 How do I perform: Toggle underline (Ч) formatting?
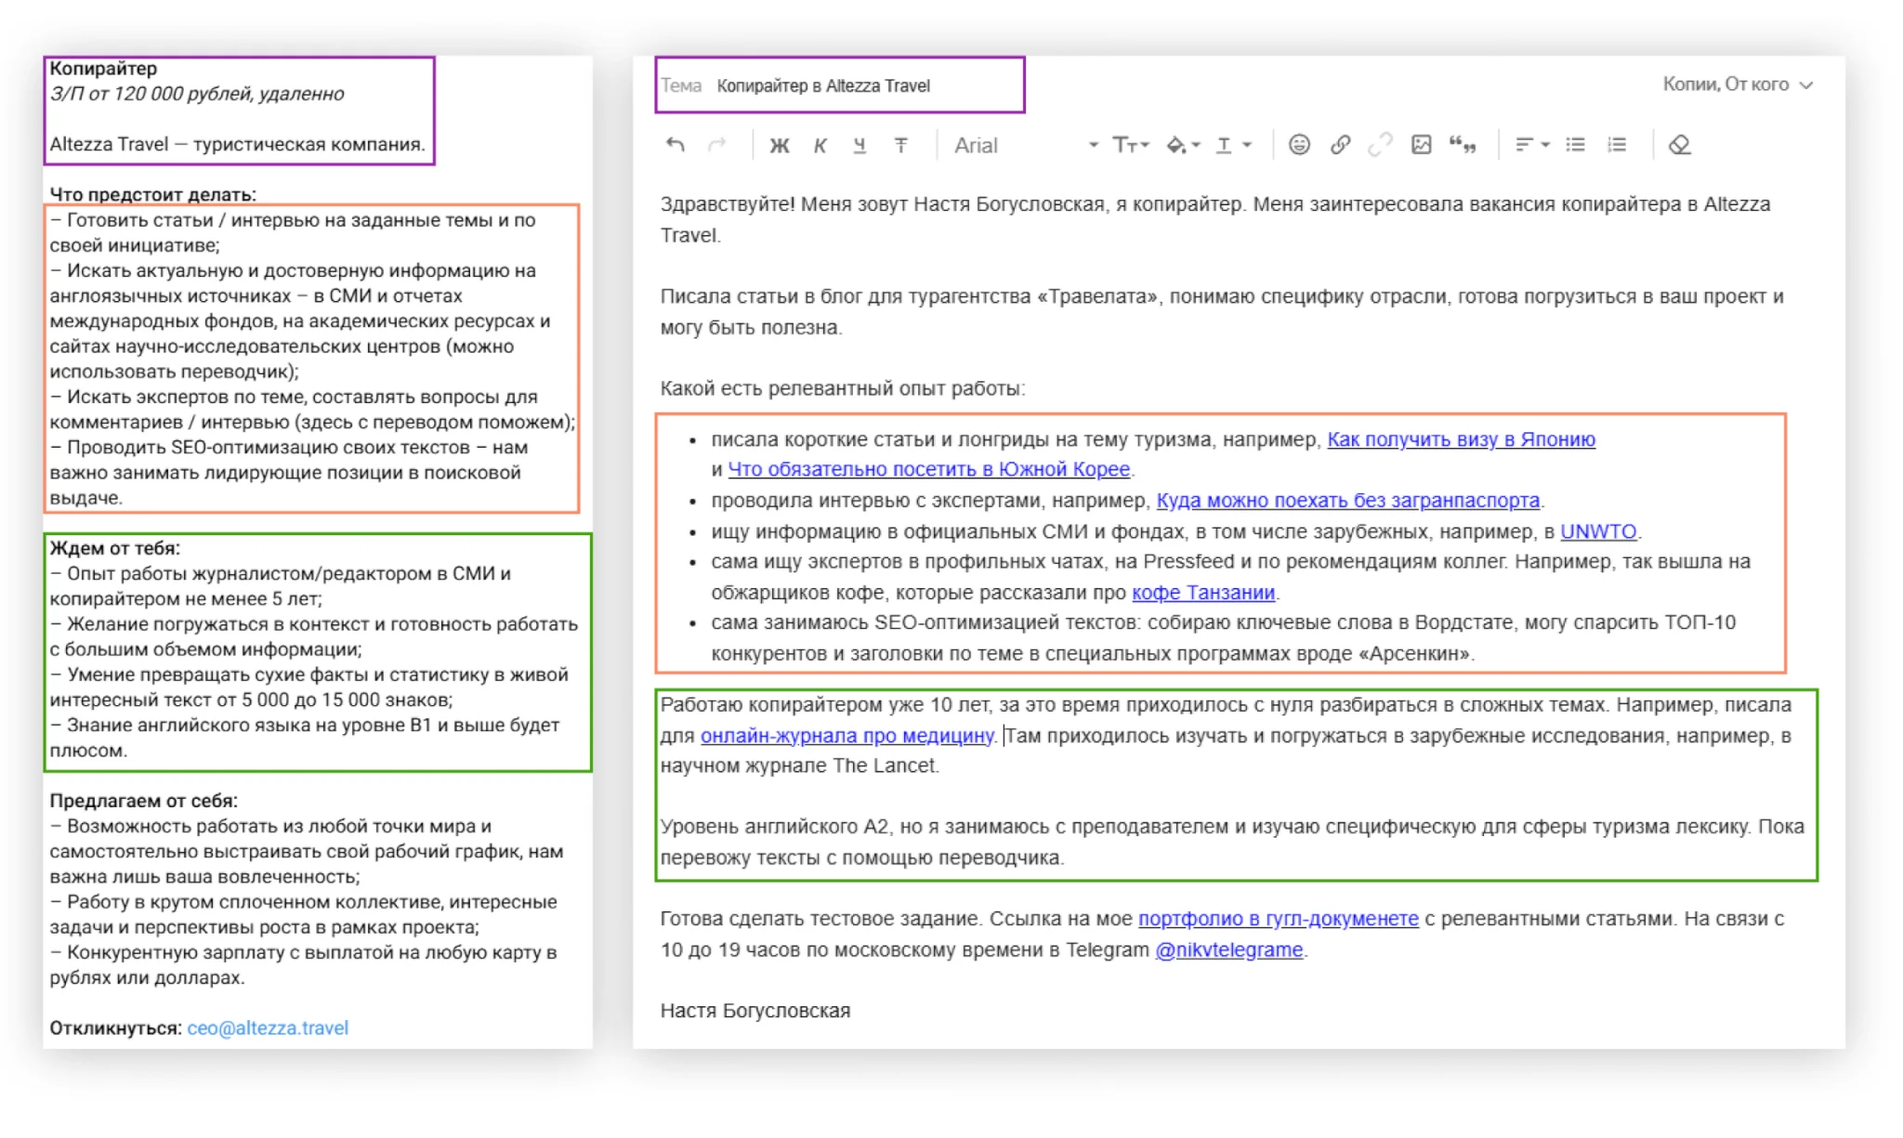click(x=860, y=145)
